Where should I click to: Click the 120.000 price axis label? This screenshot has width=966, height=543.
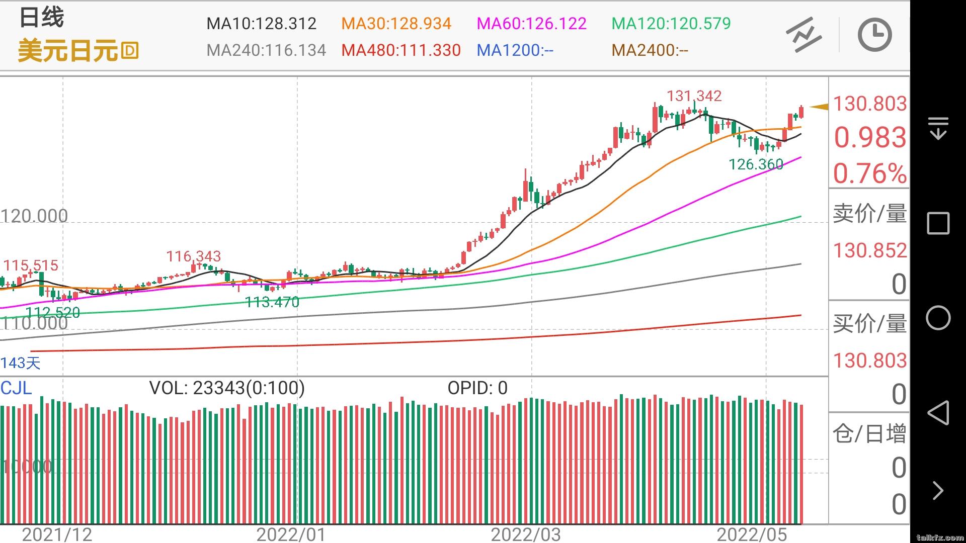tap(34, 216)
